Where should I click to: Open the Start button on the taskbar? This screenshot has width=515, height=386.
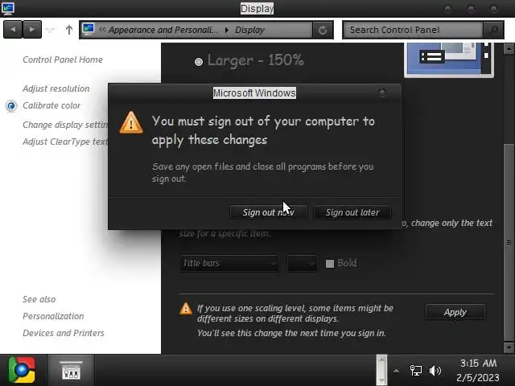(22, 370)
